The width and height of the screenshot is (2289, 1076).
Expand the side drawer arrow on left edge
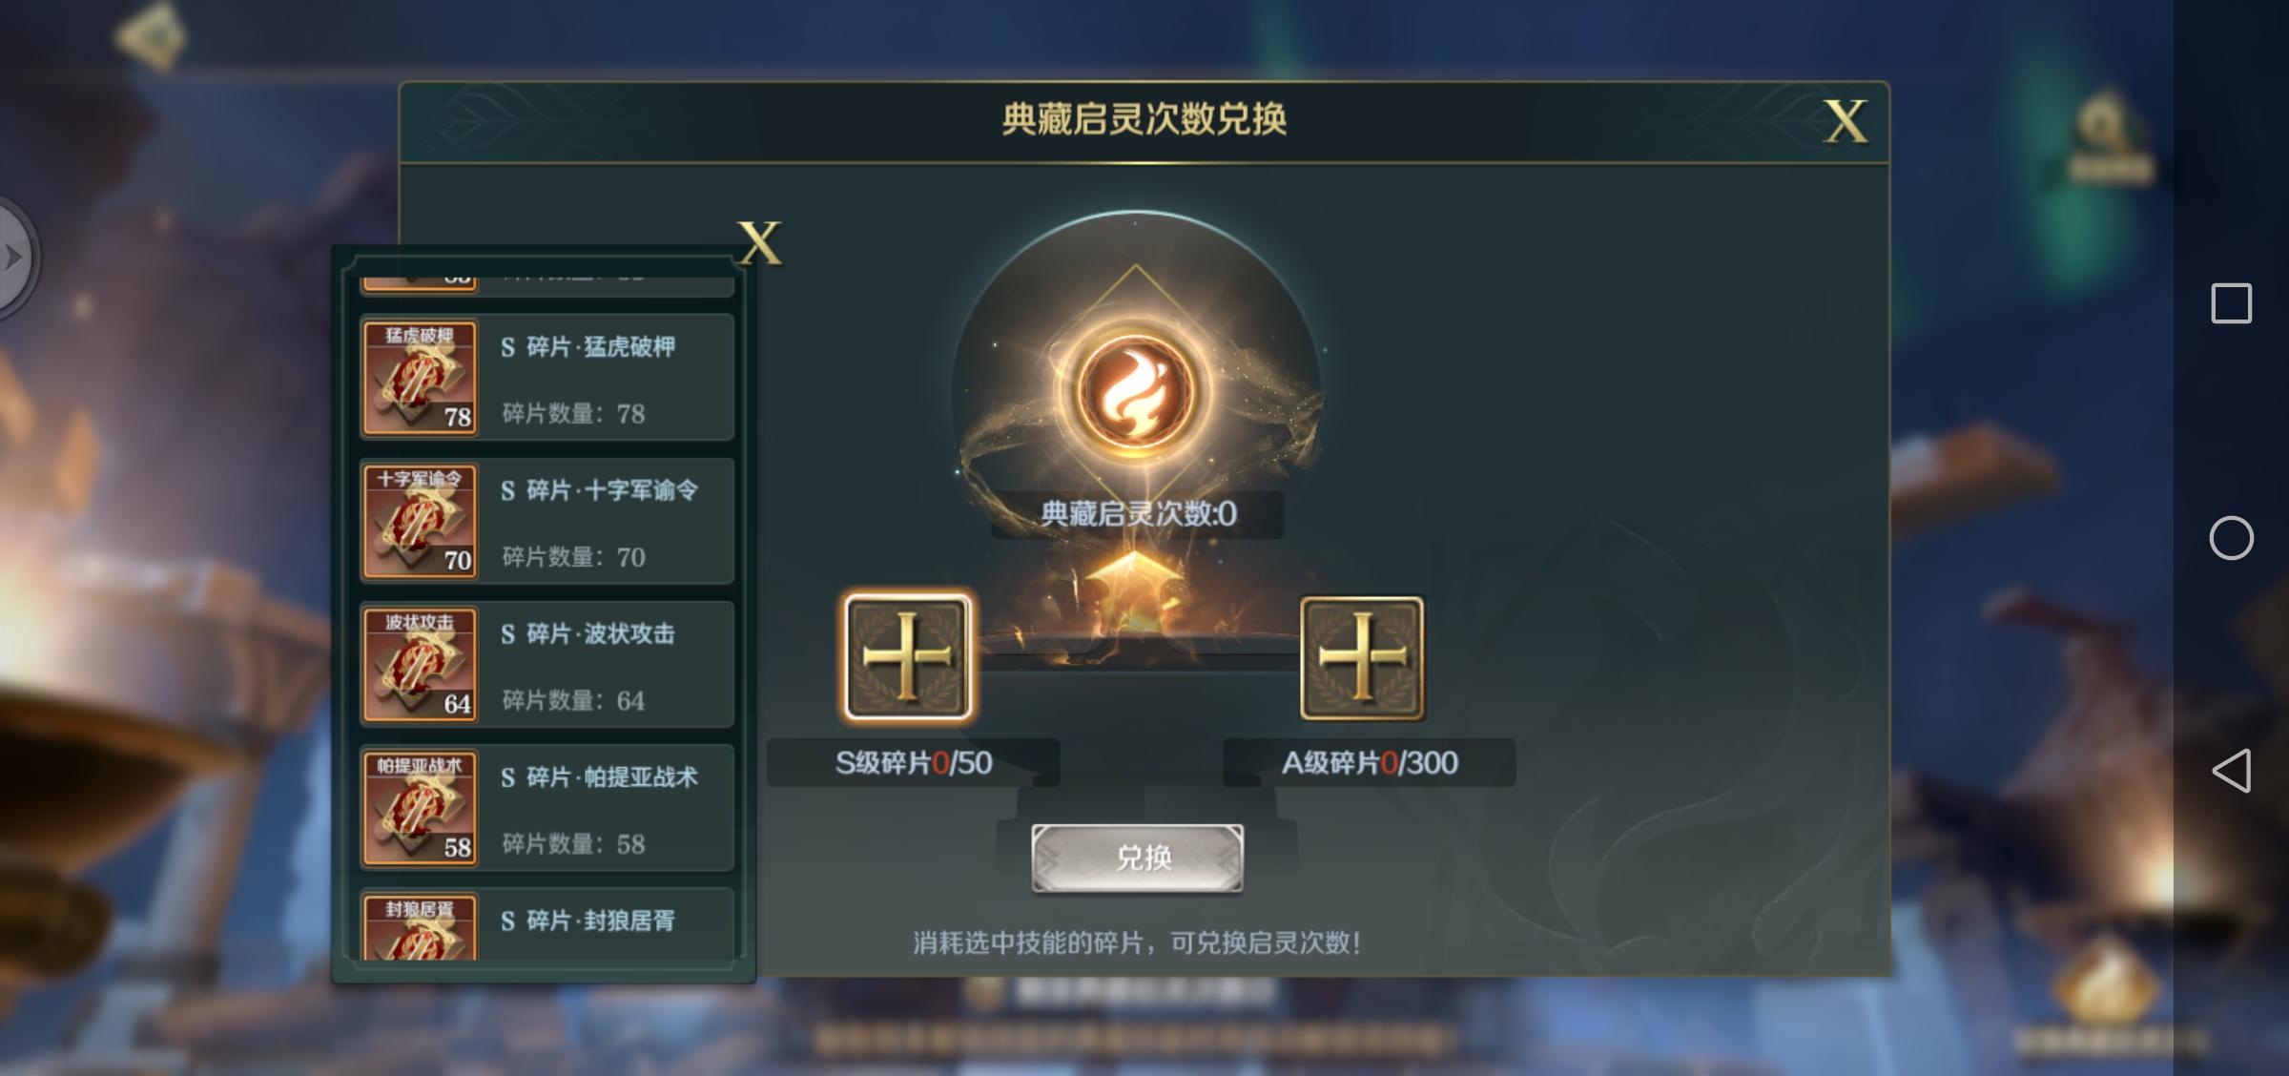(15, 258)
